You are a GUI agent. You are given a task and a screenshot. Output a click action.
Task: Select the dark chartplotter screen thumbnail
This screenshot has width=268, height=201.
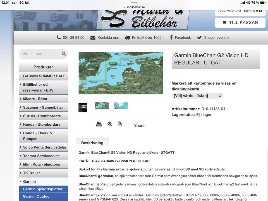83,107
